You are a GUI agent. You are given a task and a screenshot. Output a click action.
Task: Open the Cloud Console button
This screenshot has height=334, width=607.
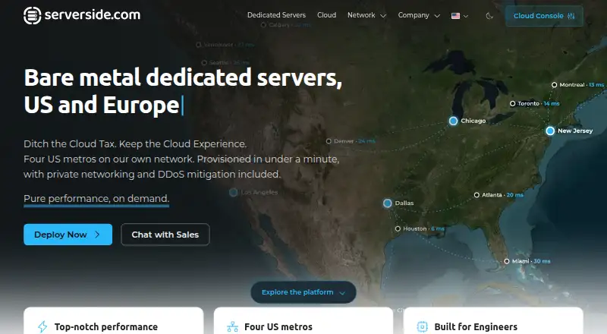544,16
